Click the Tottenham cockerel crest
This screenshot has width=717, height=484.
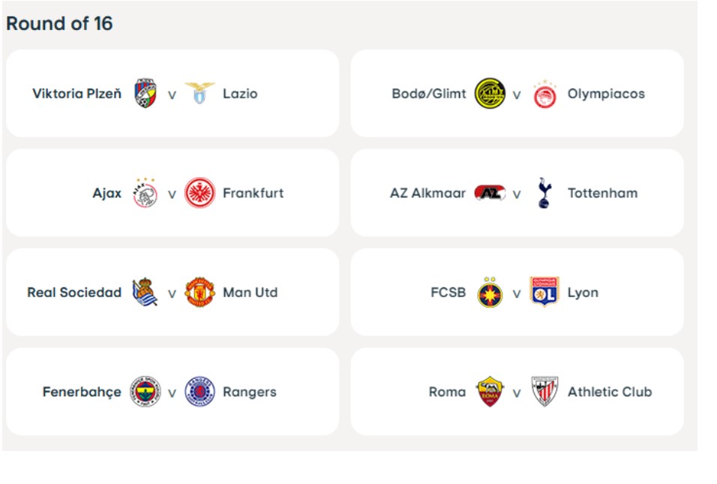coord(544,193)
